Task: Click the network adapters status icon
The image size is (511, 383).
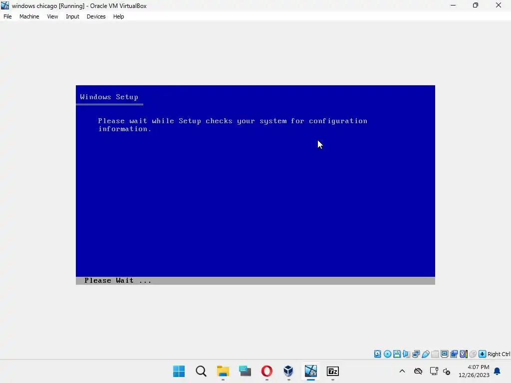Action: coord(416,354)
